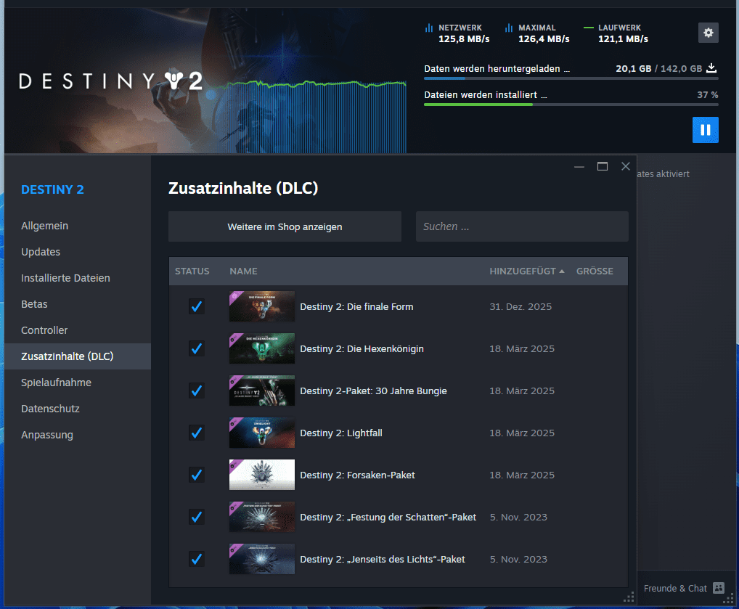Toggle Destiny 2: Lightfall checkbox
Screen dimensions: 739x609
197,433
